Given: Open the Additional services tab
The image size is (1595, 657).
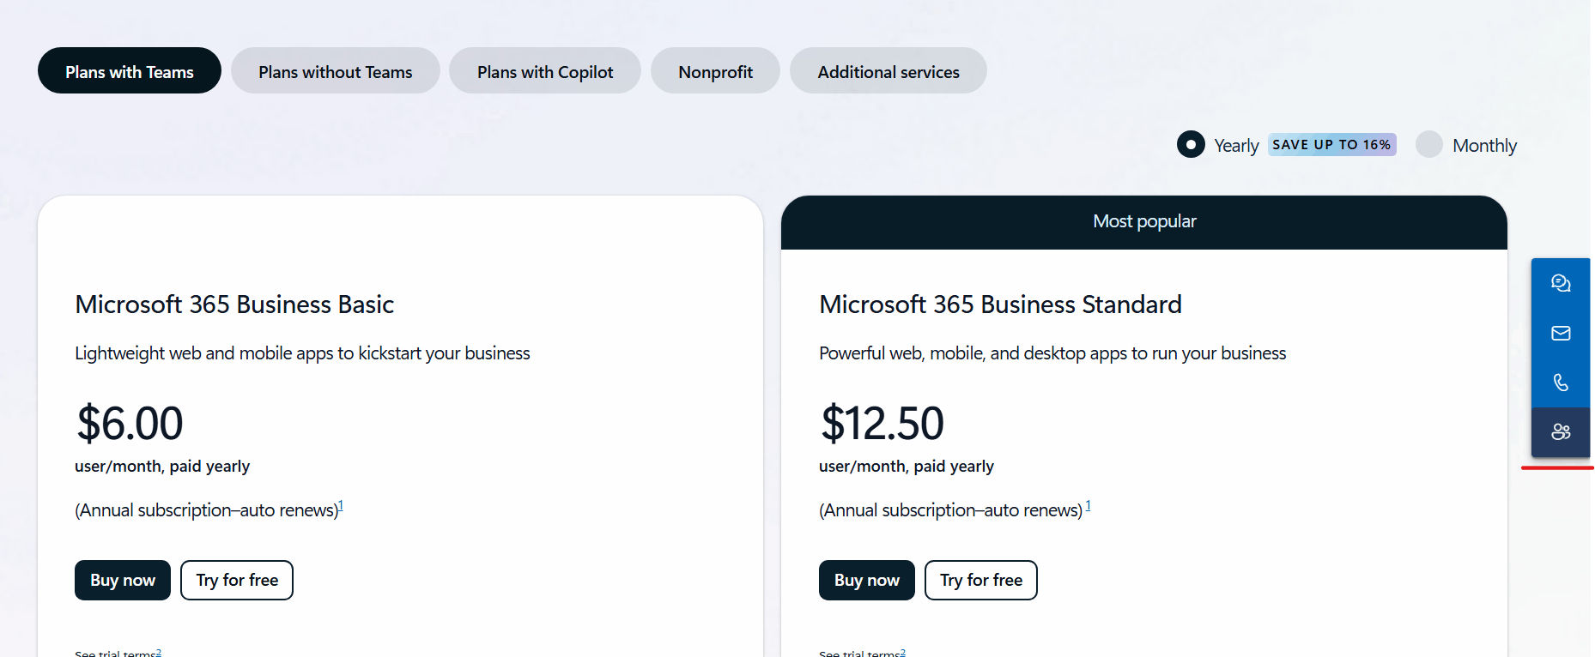Looking at the screenshot, I should coord(888,70).
